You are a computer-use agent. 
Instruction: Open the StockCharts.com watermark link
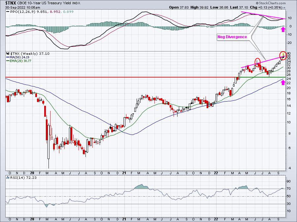coord(272,3)
